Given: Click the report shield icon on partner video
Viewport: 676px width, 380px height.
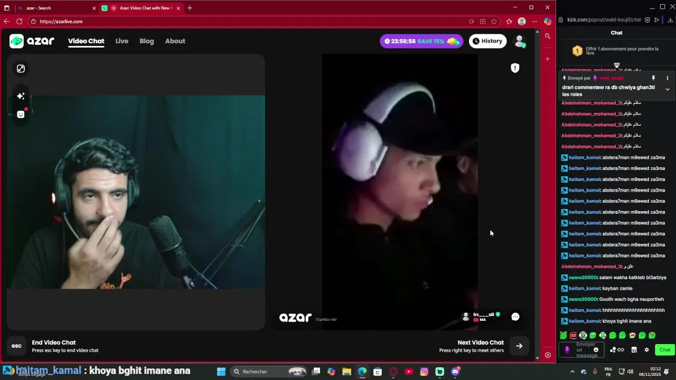Looking at the screenshot, I should point(515,68).
